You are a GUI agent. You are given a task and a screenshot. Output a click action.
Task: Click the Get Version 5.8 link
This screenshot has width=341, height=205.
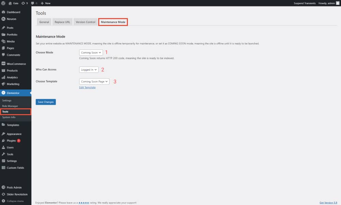[329, 202]
